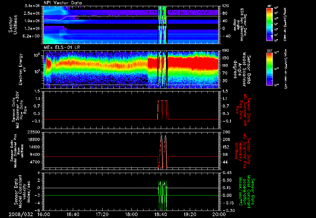Click the 'Model Scanner Angle degrees' axis label

242,69
